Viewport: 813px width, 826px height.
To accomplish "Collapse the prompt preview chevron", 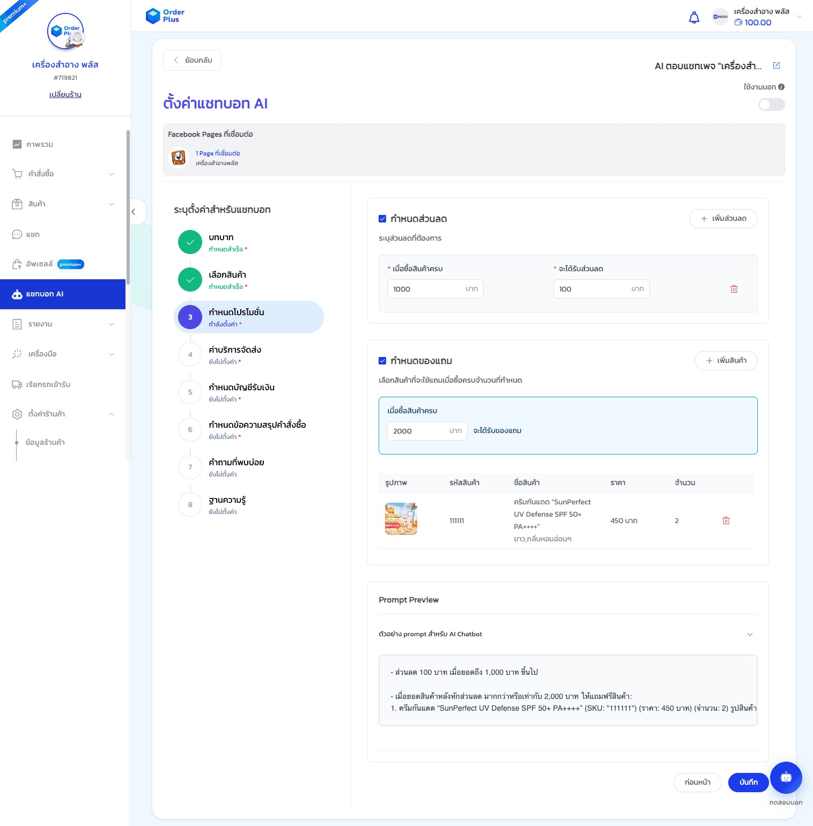I will click(750, 634).
